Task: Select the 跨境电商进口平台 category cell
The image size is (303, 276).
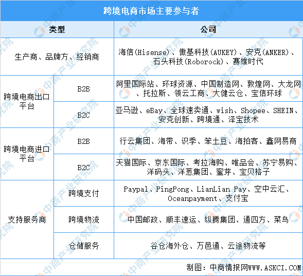Action: 27,154
